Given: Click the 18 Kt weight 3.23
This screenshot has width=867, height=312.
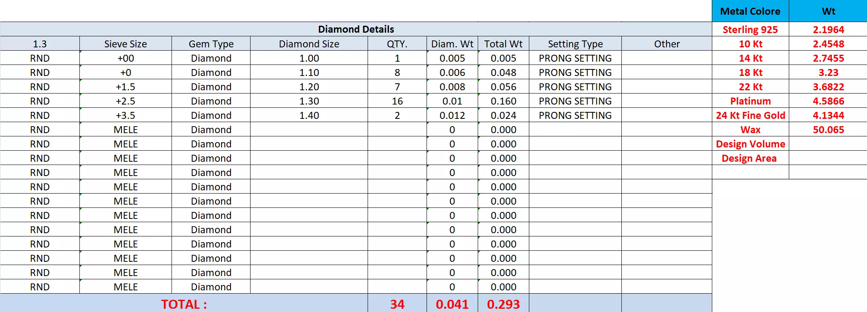Looking at the screenshot, I should pyautogui.click(x=828, y=72).
